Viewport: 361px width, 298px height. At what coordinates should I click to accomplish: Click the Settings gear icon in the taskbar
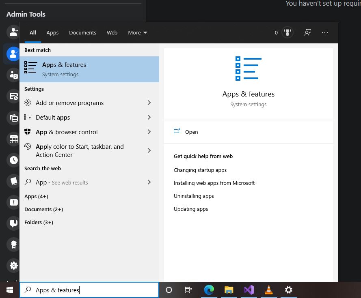pos(289,290)
